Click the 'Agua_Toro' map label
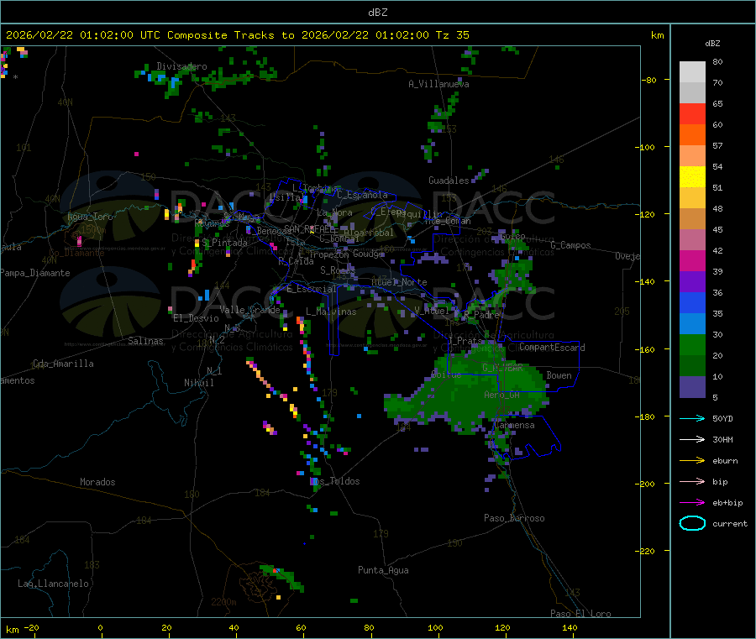 pyautogui.click(x=90, y=217)
